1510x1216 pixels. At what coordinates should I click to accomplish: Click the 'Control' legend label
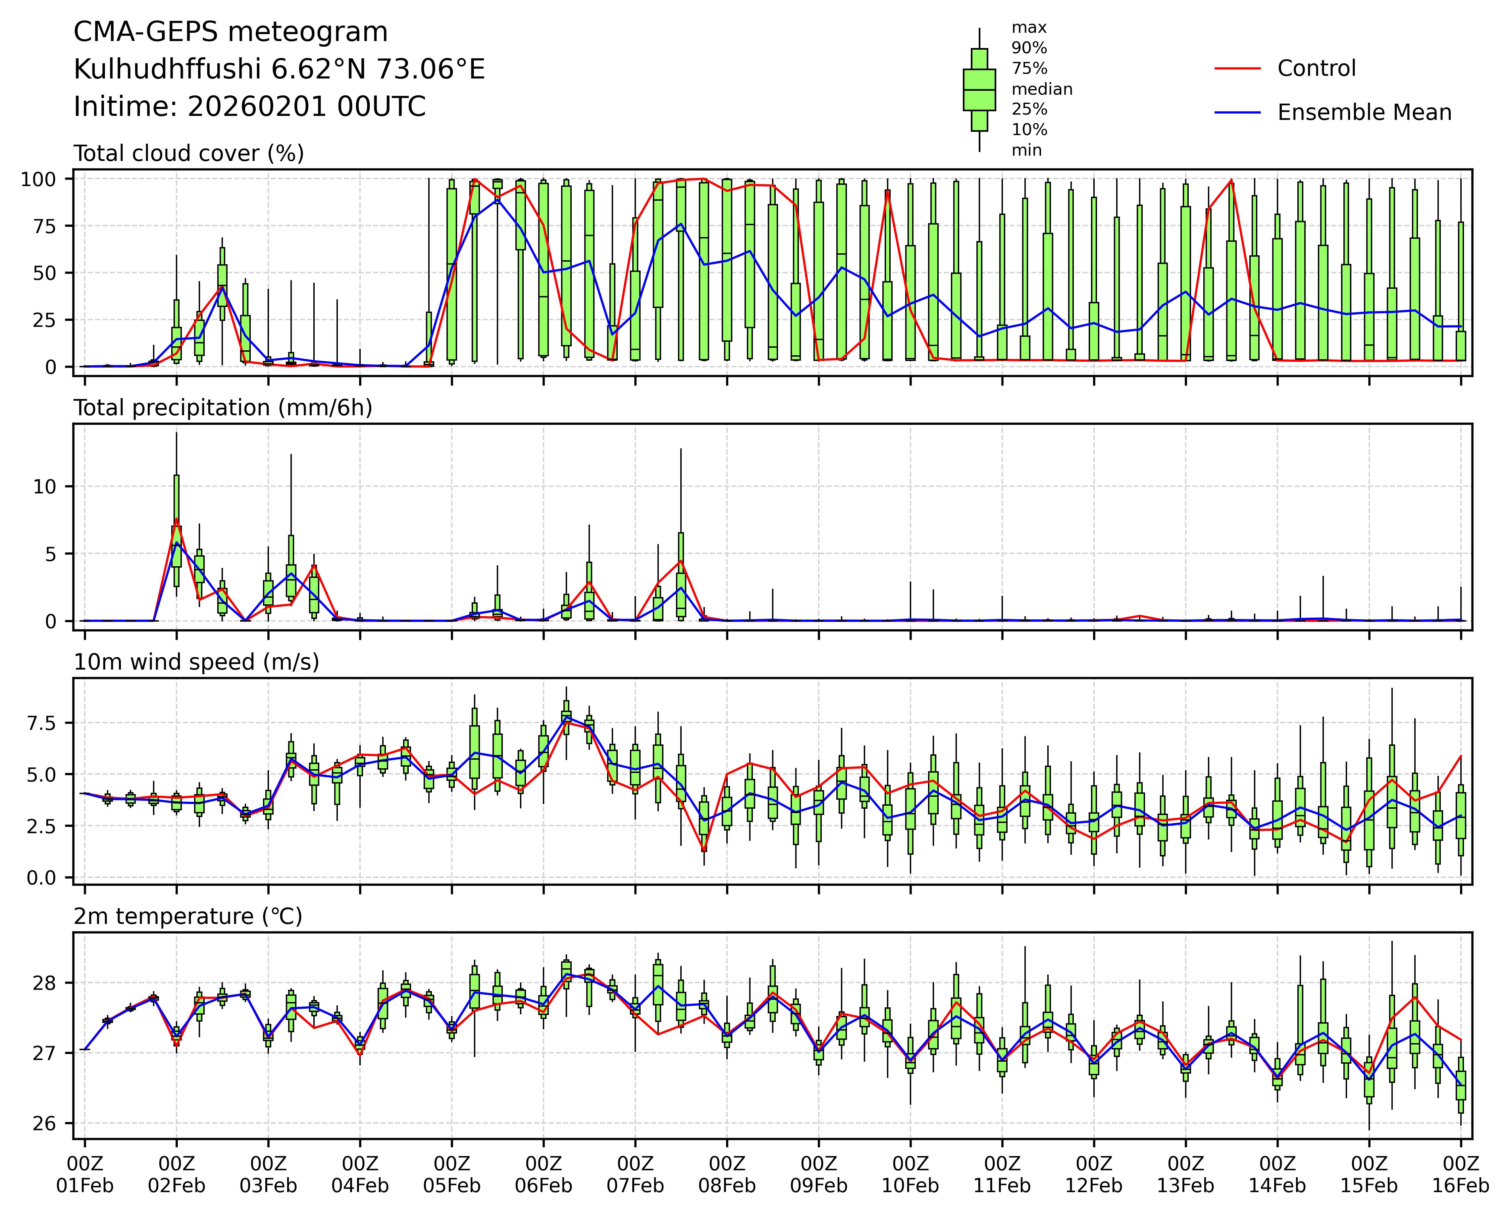[x=1316, y=69]
